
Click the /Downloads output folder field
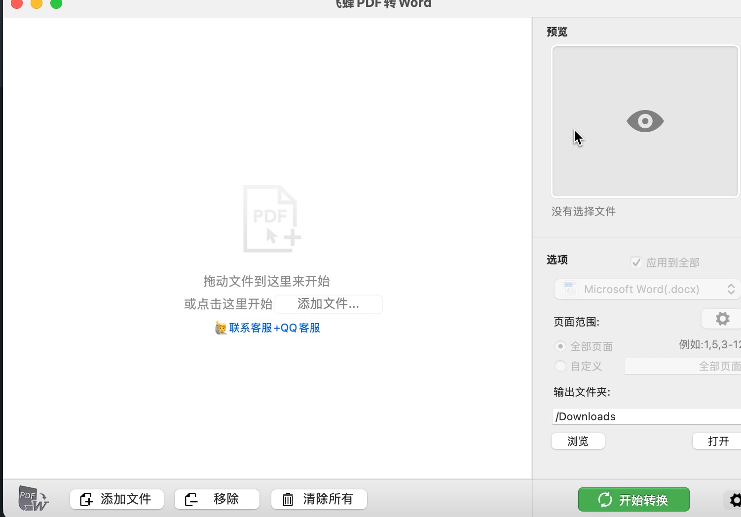click(x=646, y=416)
